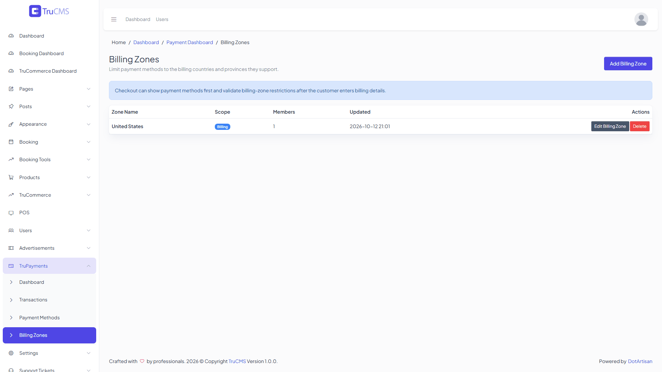Collapse the TruPayments menu chevron
This screenshot has height=372, width=662.
(89, 266)
